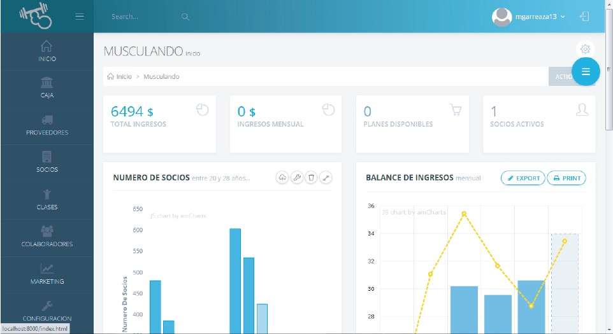613x334 pixels.
Task: Click the search magnifier icon
Action: coord(185,17)
